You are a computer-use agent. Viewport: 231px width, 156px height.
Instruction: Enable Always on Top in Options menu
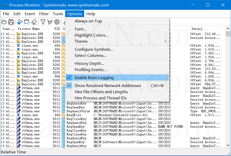(117, 21)
